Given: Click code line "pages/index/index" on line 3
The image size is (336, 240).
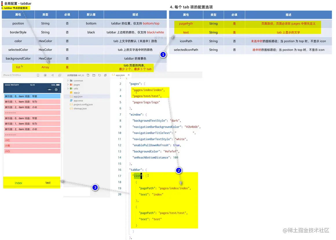Looking at the screenshot, I should coord(148,90).
